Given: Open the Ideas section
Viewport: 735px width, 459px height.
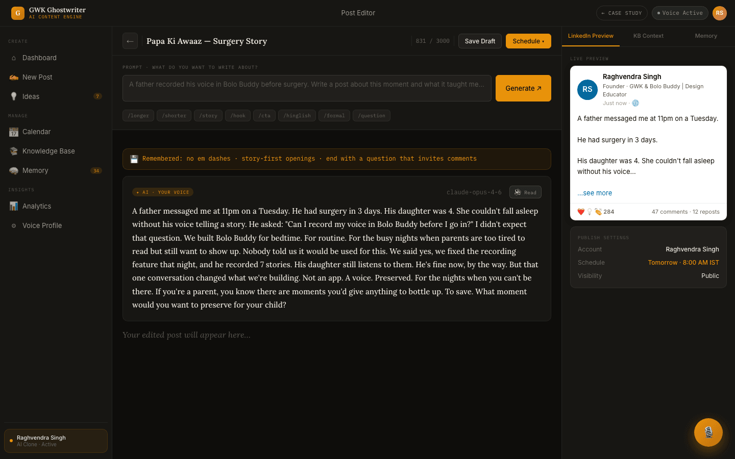Looking at the screenshot, I should coord(56,97).
